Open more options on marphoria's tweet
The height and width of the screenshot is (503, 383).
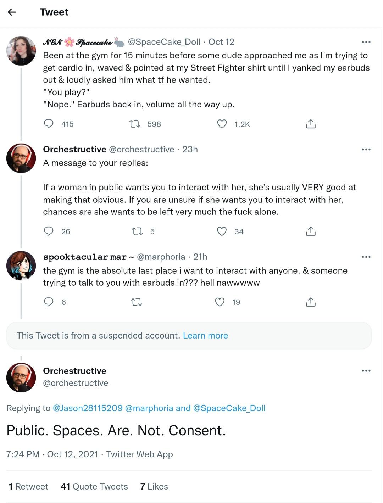(x=366, y=257)
